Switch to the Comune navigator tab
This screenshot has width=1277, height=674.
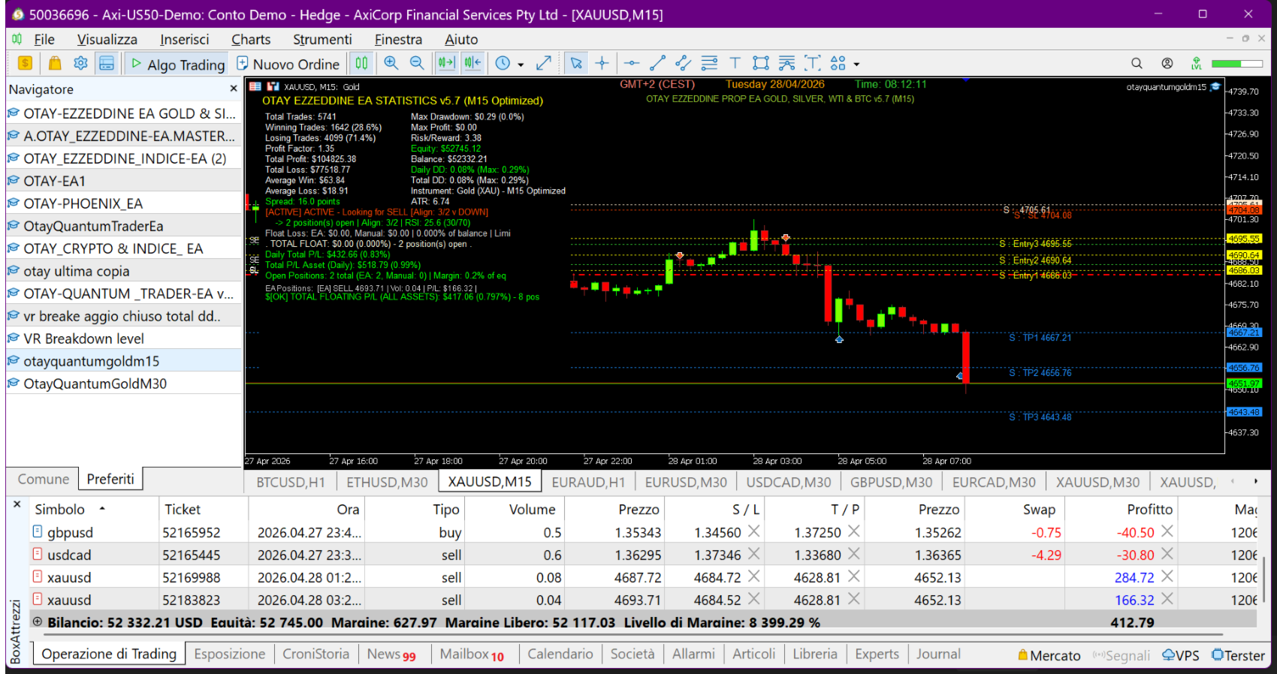pyautogui.click(x=43, y=479)
